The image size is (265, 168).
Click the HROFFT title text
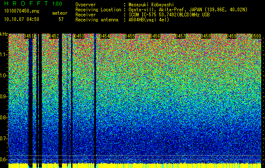[x=26, y=3]
